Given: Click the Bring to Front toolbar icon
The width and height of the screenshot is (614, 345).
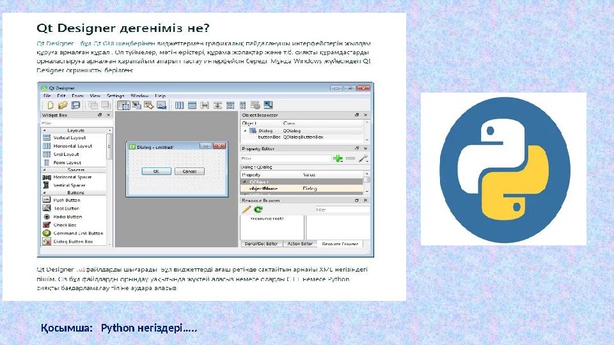Looking at the screenshot, I should (106, 105).
